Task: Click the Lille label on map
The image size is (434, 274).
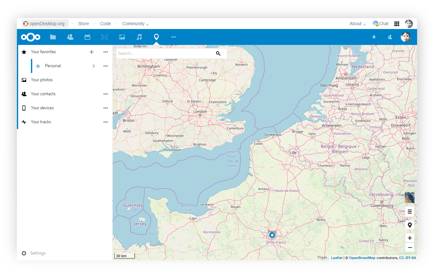Action: pos(293,153)
